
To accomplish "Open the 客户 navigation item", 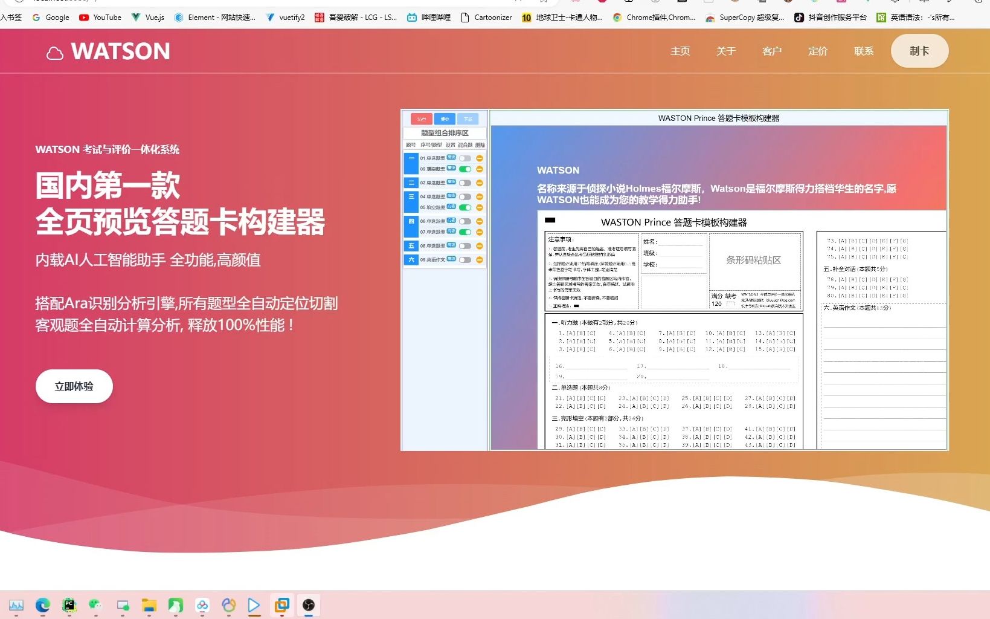I will [772, 51].
